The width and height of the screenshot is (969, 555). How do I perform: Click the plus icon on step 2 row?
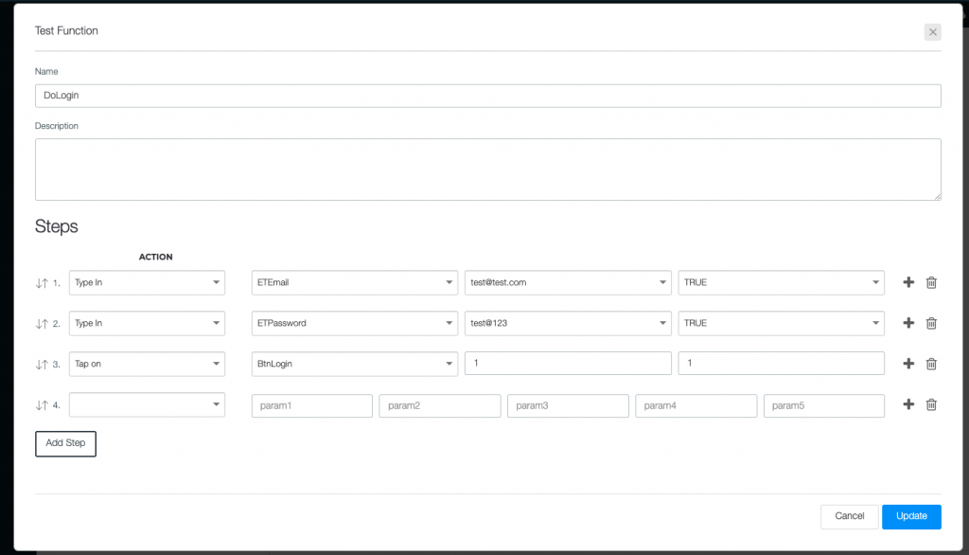coord(908,323)
